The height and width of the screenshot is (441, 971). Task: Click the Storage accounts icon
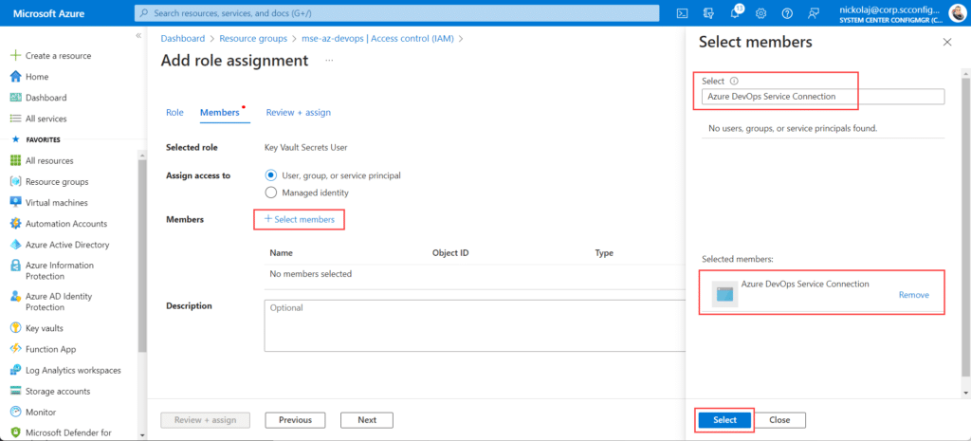(x=16, y=392)
